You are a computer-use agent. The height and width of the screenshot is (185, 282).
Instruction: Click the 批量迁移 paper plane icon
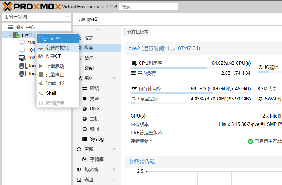click(41, 83)
